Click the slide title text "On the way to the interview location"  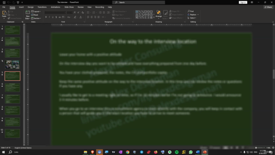point(153,42)
